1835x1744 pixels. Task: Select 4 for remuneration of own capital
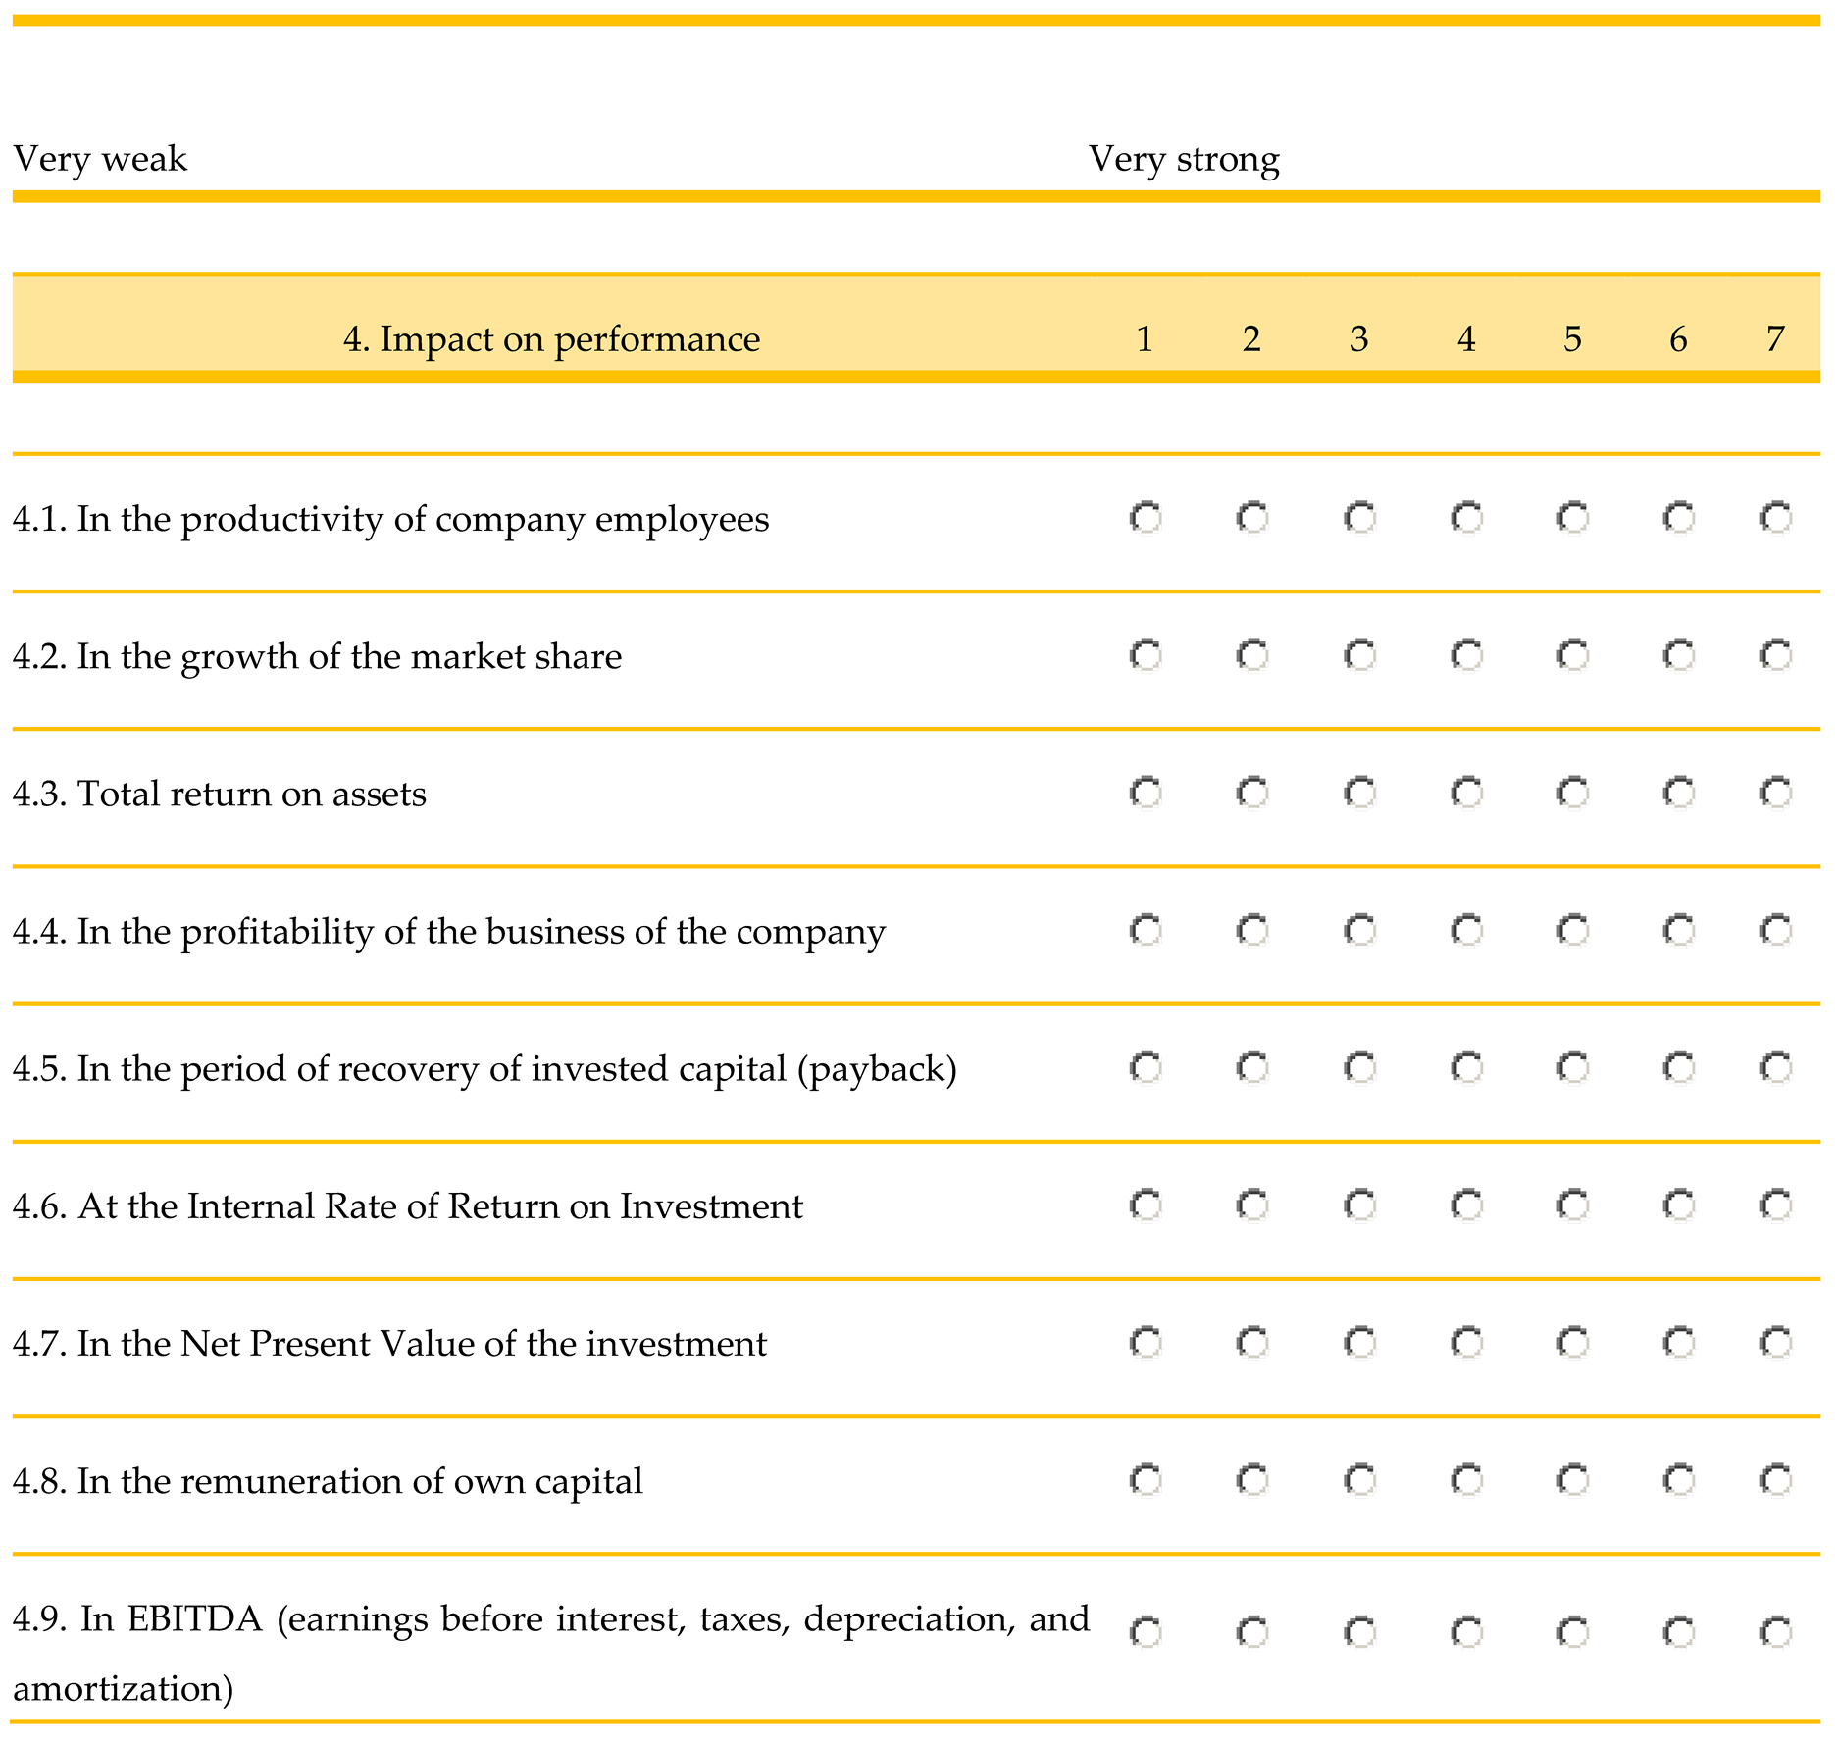coord(1466,1478)
